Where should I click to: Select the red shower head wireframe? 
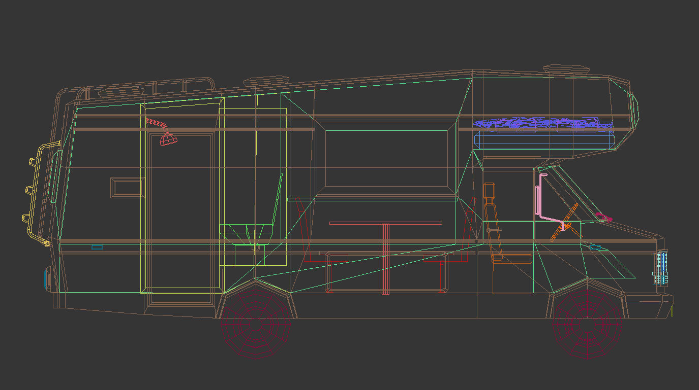[x=162, y=132]
